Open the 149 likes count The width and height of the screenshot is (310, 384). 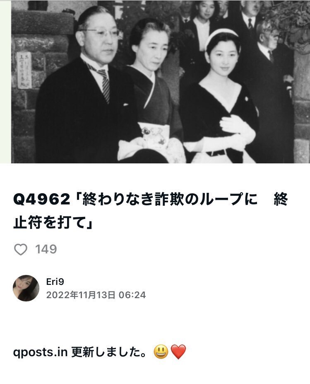point(46,249)
